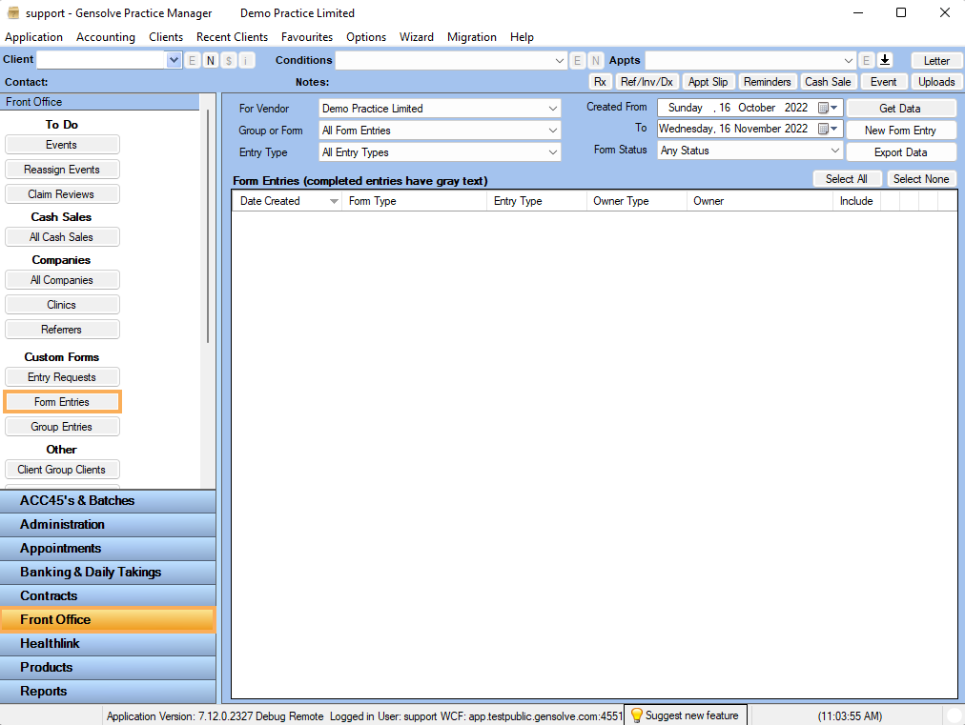Click the E toggle beside Client field
Screen dimensions: 965x725
pos(194,59)
